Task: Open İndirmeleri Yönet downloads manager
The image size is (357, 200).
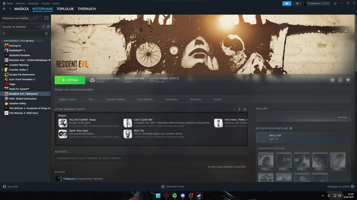Action: [173, 187]
